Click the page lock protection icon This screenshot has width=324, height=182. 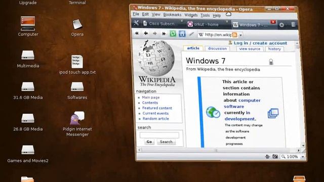point(271,62)
